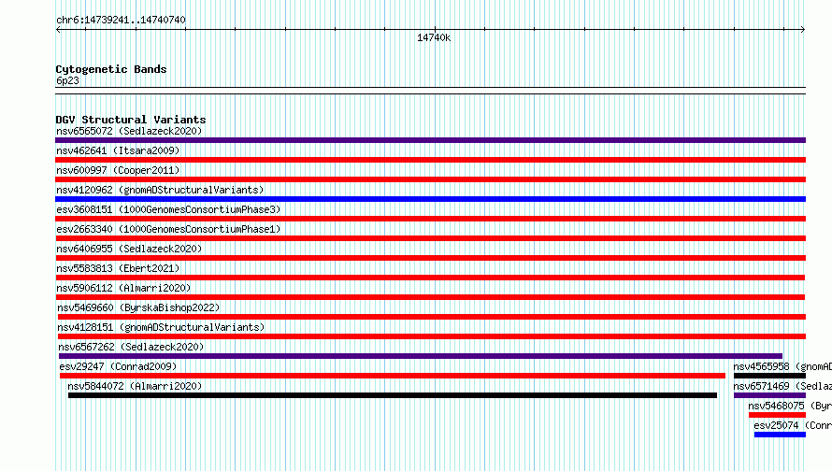This screenshot has width=832, height=471.
Task: Open the nsv4565958 variant label
Action: pos(782,366)
